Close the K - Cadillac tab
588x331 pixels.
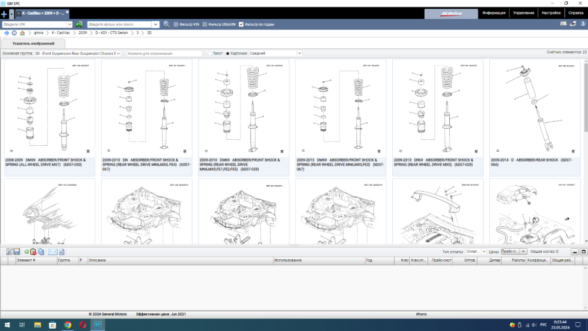tap(68, 12)
